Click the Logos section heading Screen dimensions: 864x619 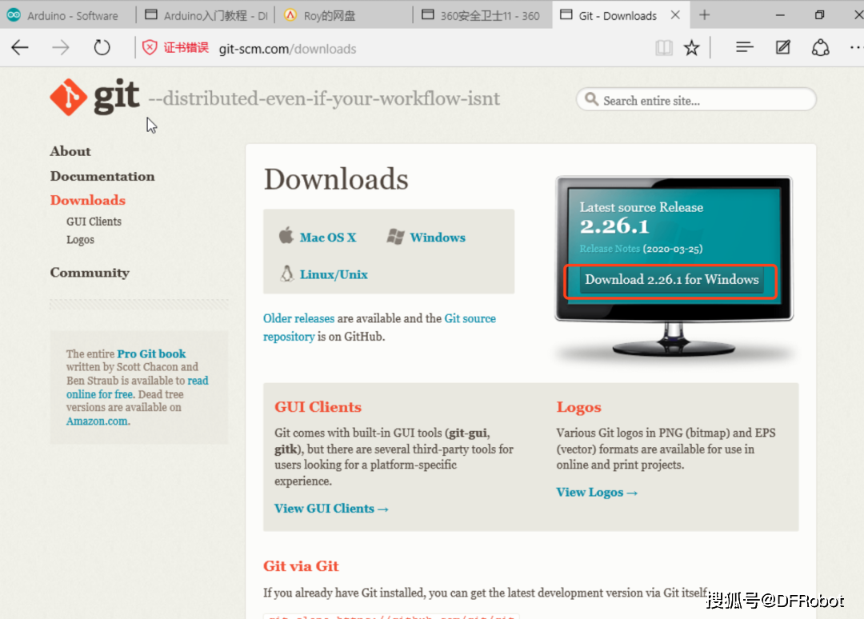pos(578,407)
